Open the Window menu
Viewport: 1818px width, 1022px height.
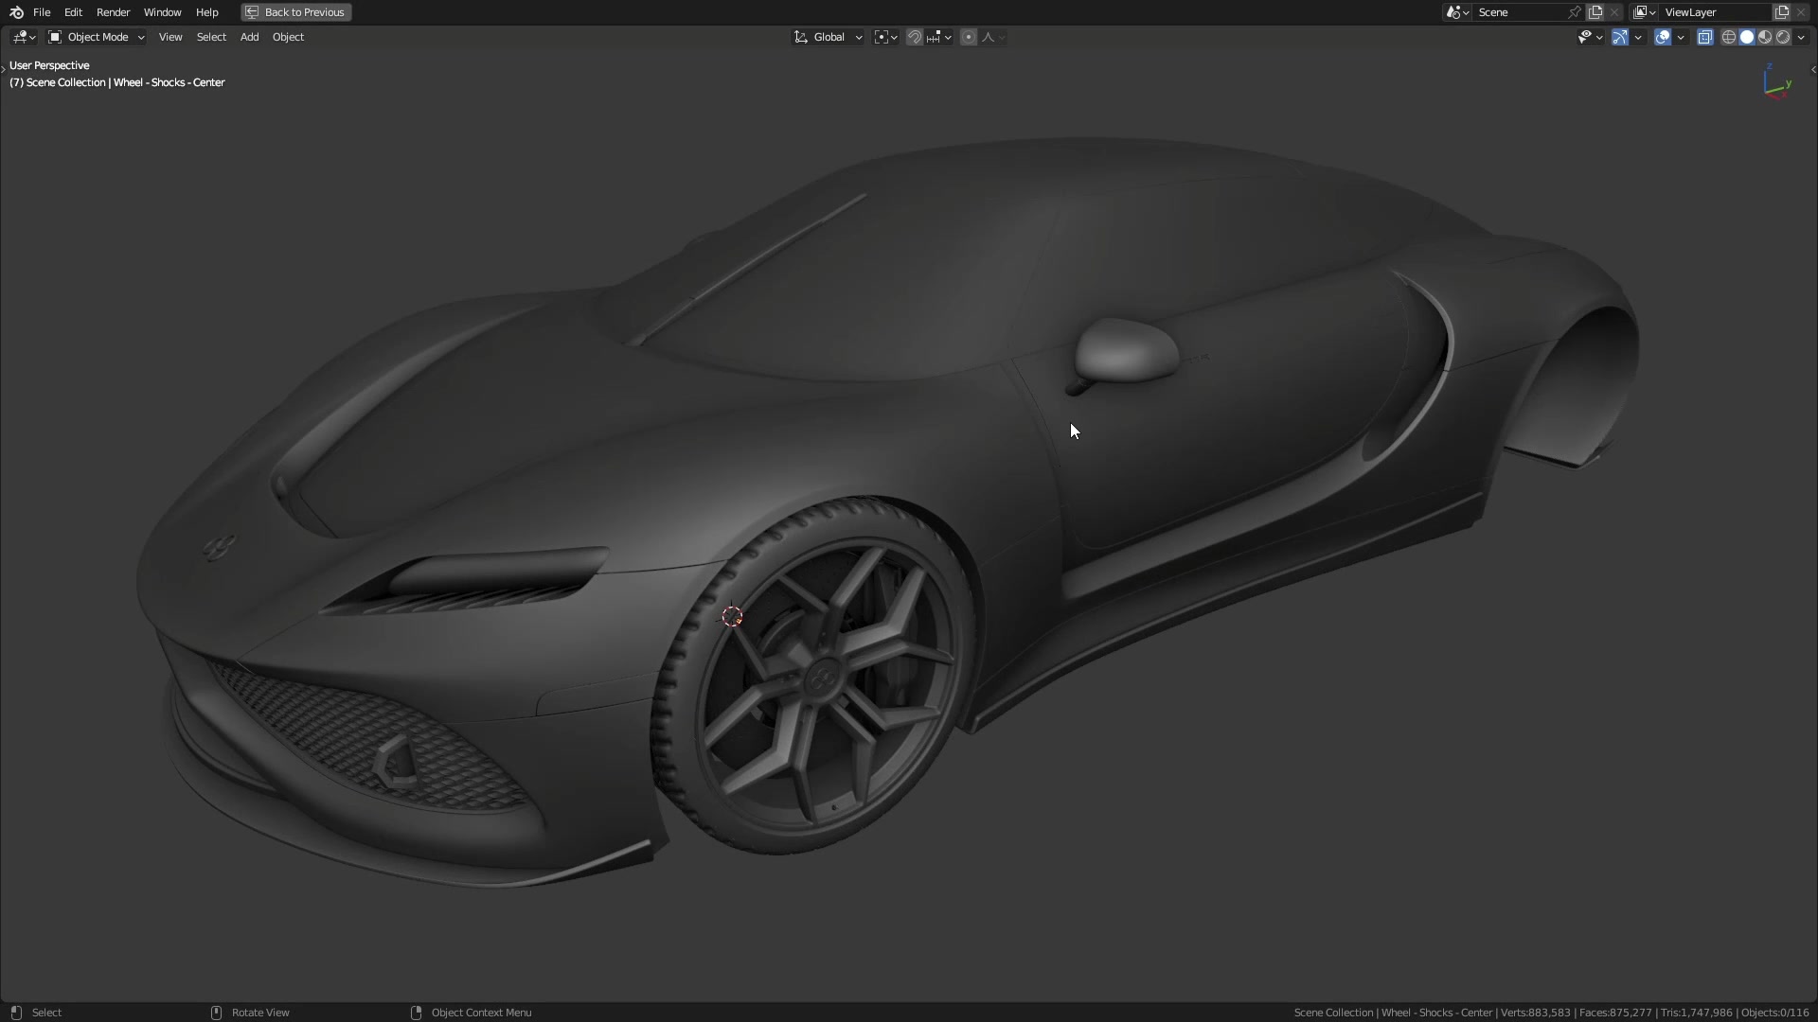(x=162, y=12)
